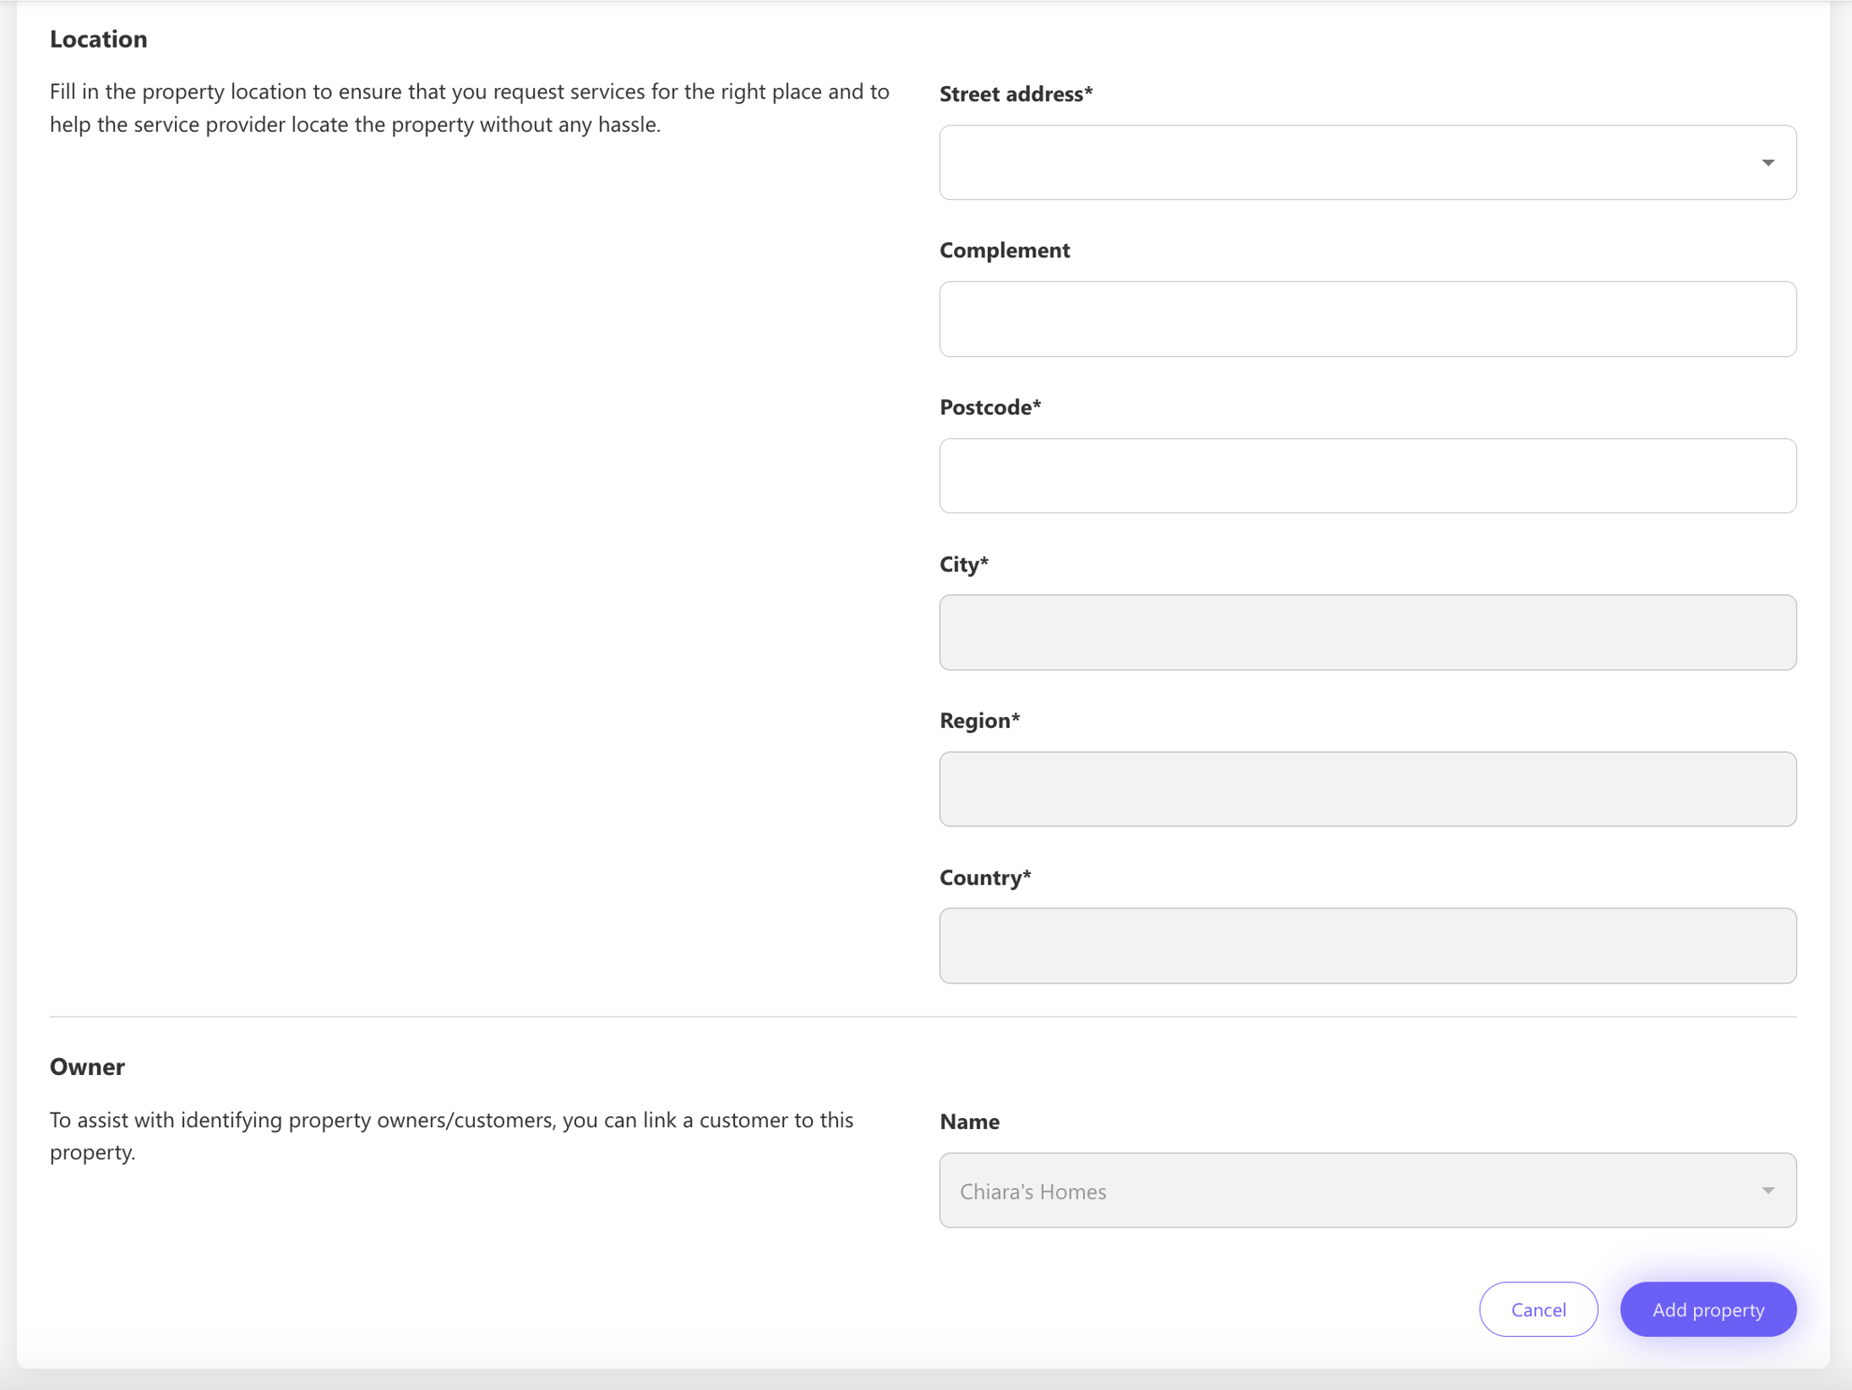Click the Street address* label

tap(1016, 93)
